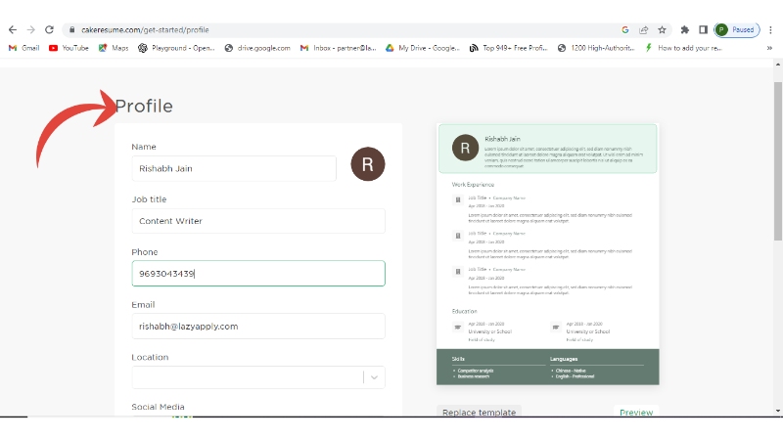
Task: Show more bookmarks with overflow chevron
Action: tap(769, 47)
